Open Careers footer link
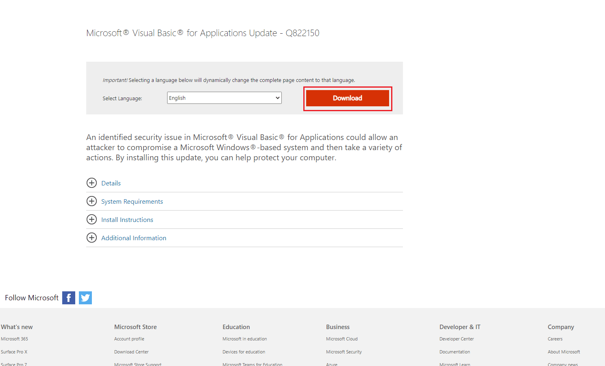 [x=555, y=339]
